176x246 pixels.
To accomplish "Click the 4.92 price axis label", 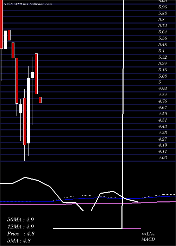I will coord(163,89).
